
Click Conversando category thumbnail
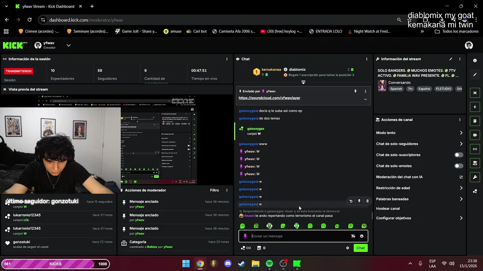[x=382, y=85]
